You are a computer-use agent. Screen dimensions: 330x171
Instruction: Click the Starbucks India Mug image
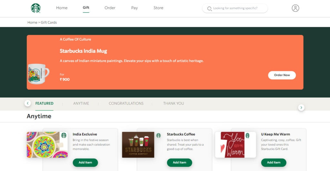tap(39, 74)
